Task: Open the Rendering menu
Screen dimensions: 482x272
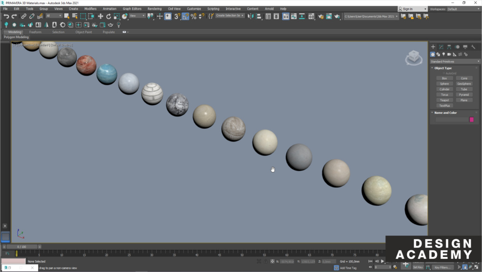Action: [154, 9]
